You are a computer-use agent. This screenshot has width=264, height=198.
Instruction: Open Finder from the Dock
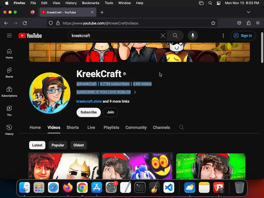(24, 187)
